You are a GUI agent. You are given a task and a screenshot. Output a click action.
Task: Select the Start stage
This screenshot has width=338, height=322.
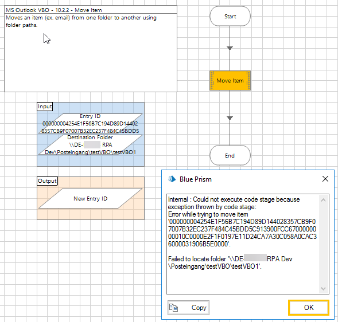pyautogui.click(x=230, y=17)
